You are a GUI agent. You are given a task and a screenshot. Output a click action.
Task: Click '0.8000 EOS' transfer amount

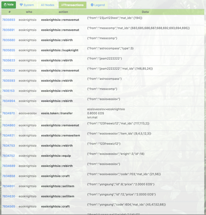coord(96,113)
